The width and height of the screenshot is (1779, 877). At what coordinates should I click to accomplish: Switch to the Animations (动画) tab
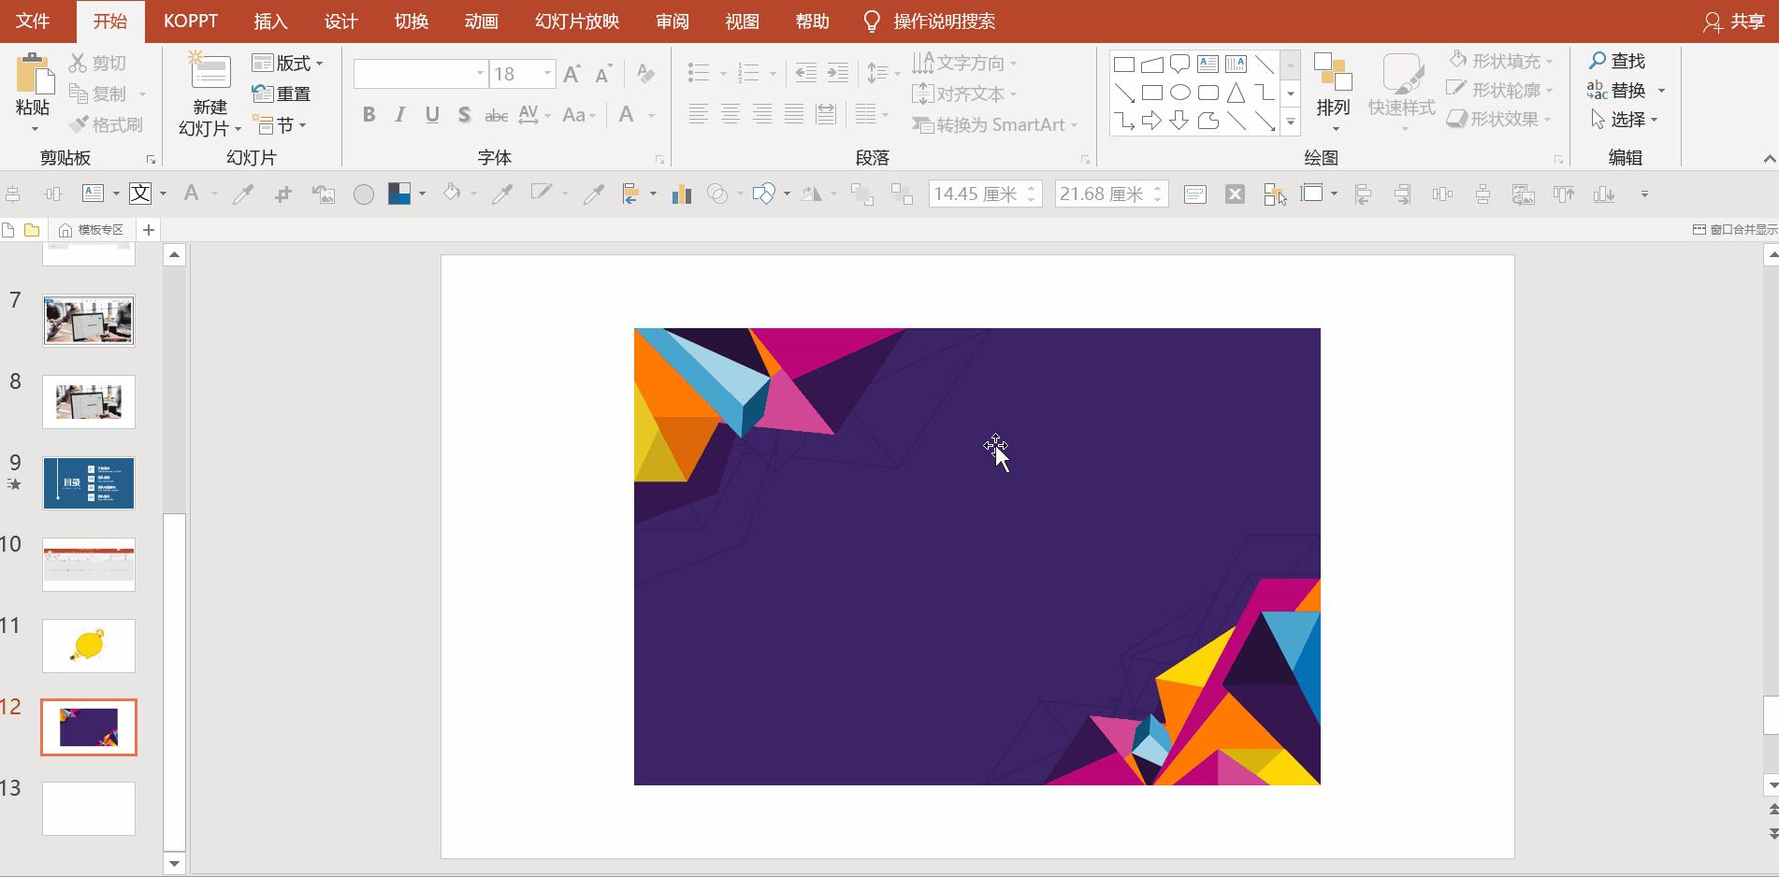coord(481,22)
